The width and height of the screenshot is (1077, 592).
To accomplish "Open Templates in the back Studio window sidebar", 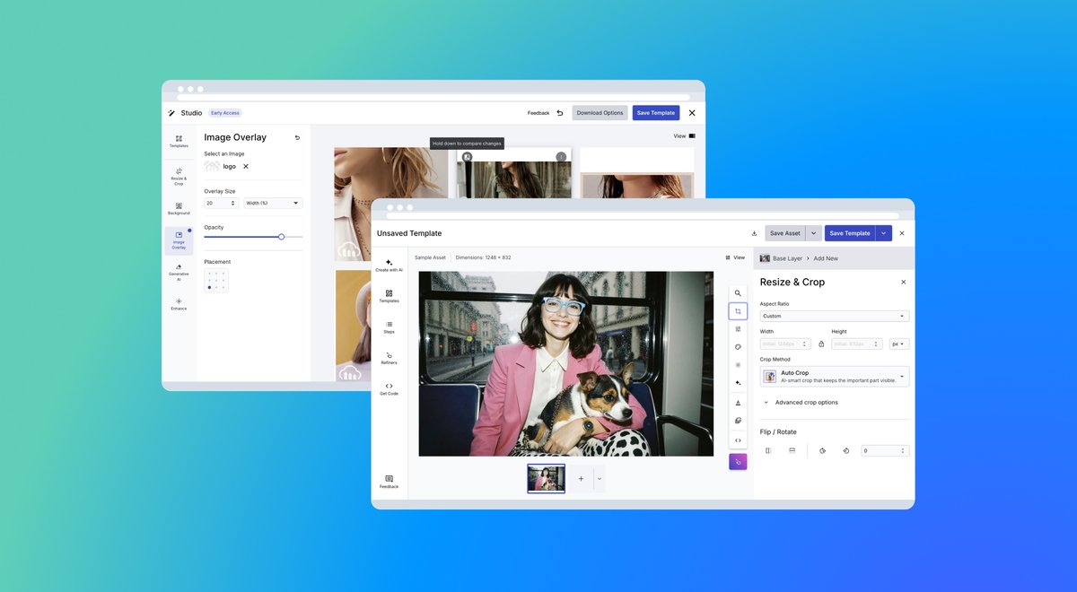I will click(x=179, y=141).
